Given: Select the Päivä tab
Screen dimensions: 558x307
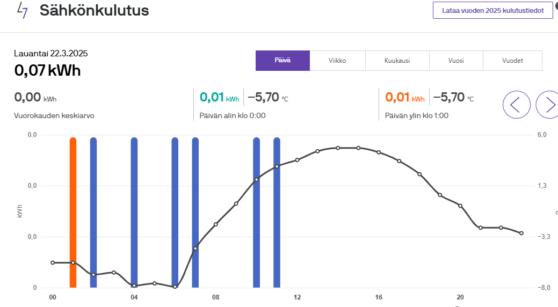Looking at the screenshot, I should (x=282, y=61).
